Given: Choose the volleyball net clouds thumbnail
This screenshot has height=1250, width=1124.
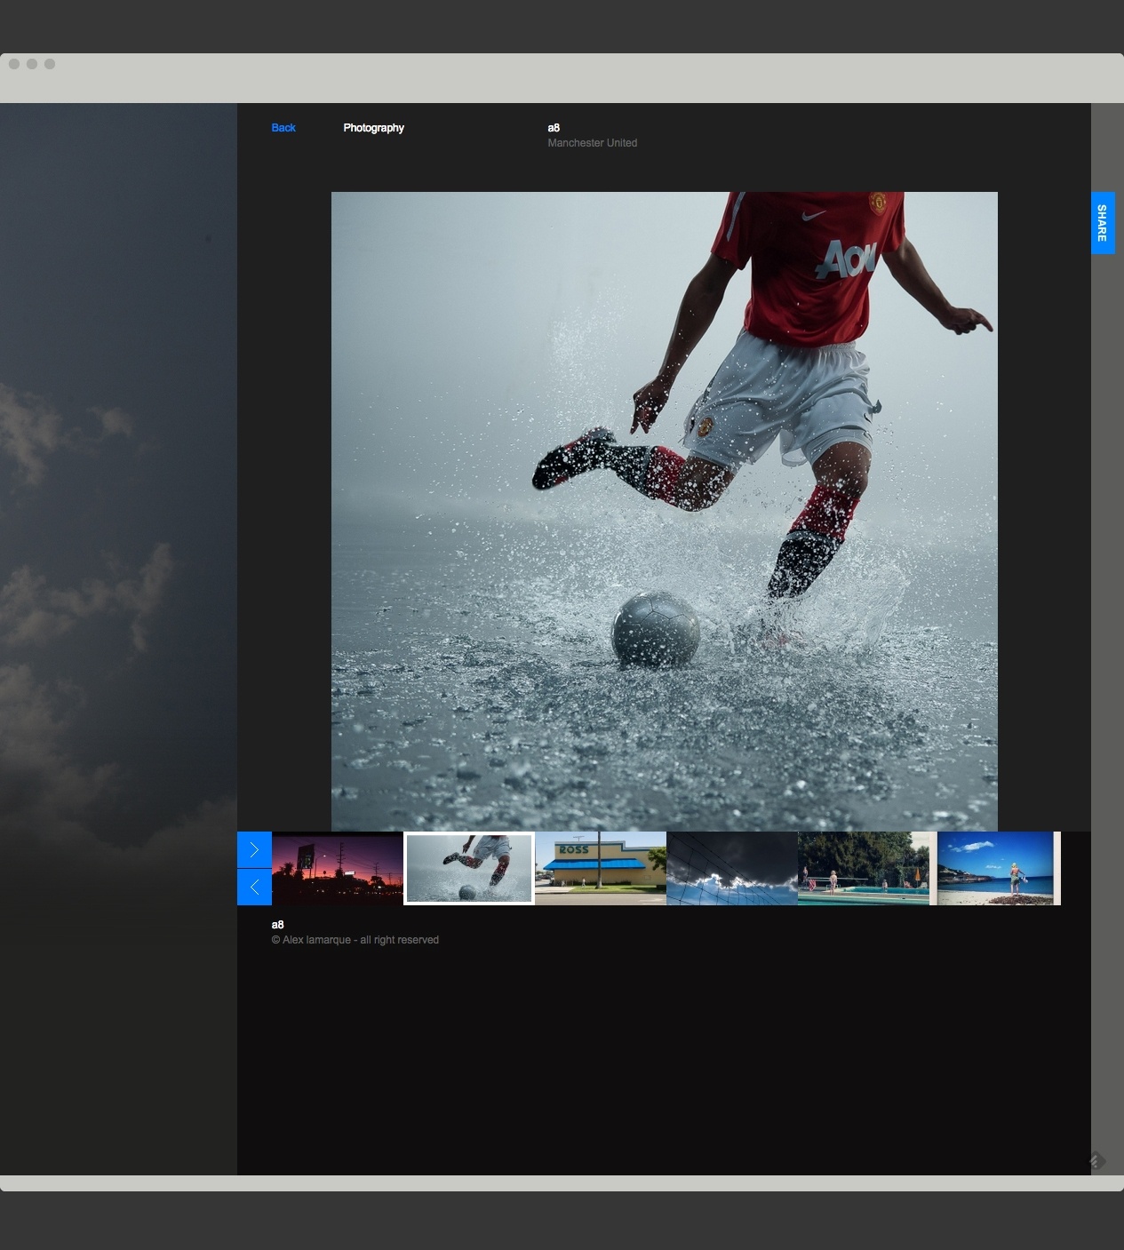Looking at the screenshot, I should pyautogui.click(x=732, y=868).
